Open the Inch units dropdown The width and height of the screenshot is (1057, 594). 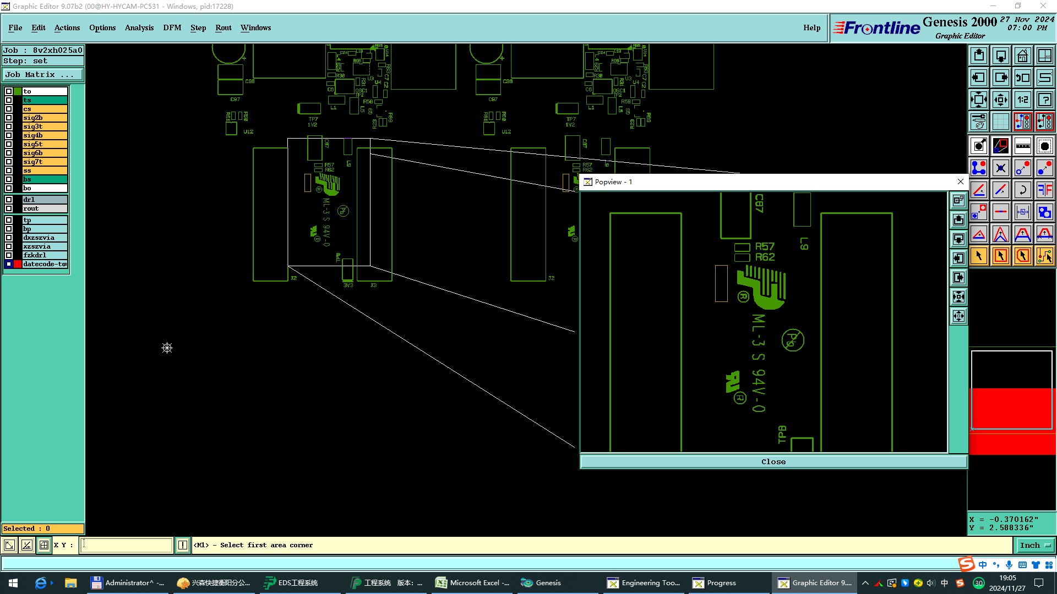coord(1035,545)
